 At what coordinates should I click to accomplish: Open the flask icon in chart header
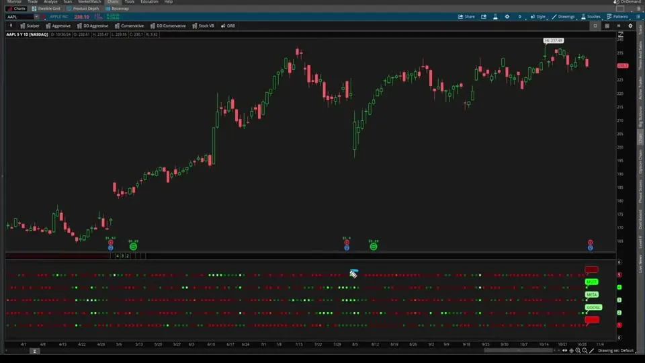click(495, 17)
